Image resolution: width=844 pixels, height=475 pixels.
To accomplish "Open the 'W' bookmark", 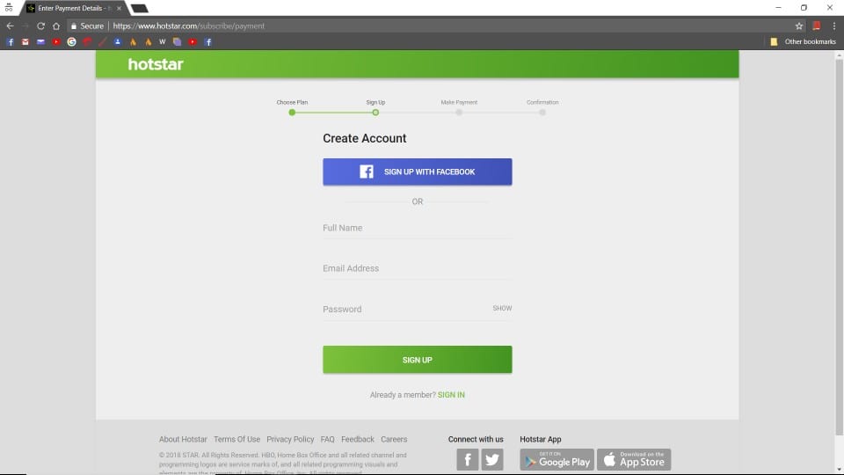I will coord(162,41).
